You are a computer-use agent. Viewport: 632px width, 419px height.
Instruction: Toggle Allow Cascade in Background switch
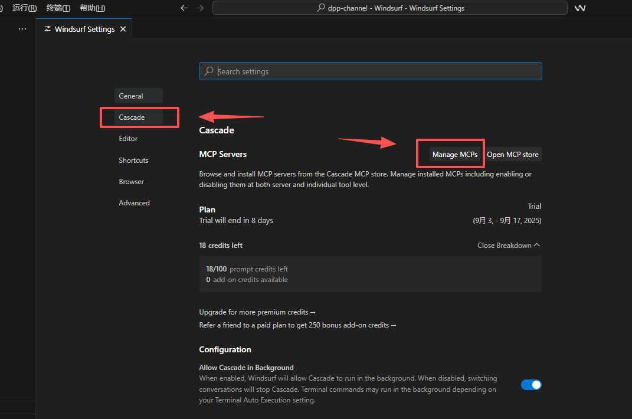click(531, 385)
